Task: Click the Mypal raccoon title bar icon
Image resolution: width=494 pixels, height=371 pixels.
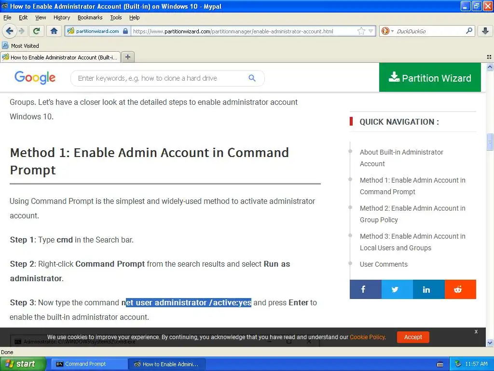Action: coord(5,6)
